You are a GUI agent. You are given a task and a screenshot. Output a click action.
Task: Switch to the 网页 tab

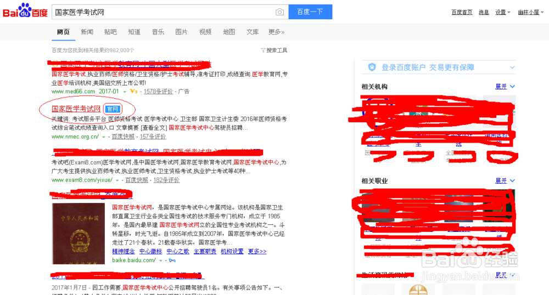63,32
